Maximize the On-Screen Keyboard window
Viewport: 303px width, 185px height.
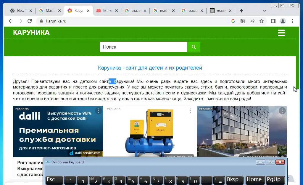point(270,162)
